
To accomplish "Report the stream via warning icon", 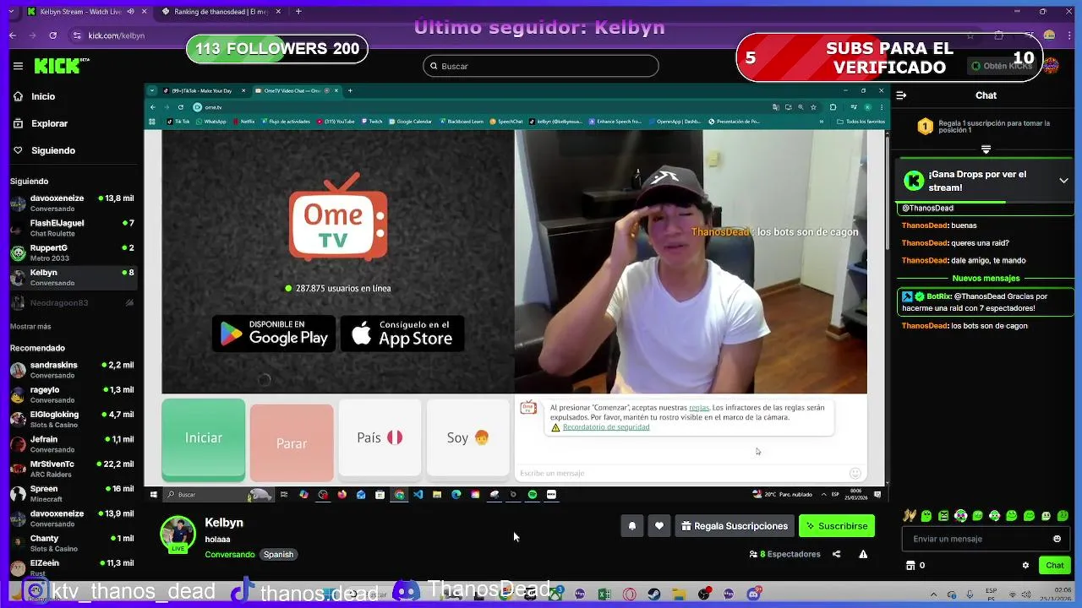I will click(x=863, y=555).
